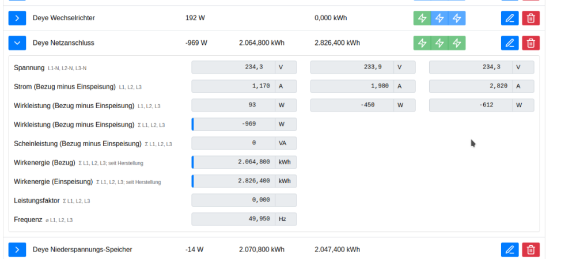Click the Deye Netzanschluss meter name
576x259 pixels.
pyautogui.click(x=63, y=43)
